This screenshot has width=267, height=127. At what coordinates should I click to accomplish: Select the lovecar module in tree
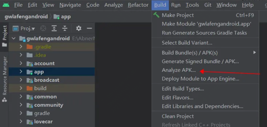pos(43,121)
